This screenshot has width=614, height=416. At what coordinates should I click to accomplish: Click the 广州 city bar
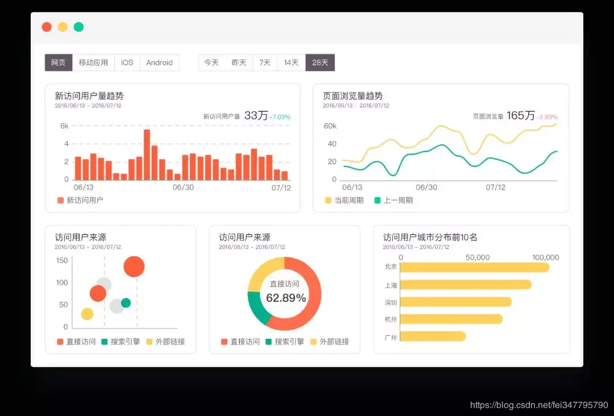point(433,336)
